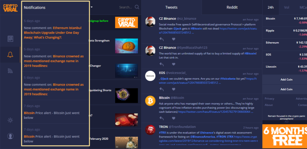Switch to the Reddit tab
Viewport: 307px width, 149px height.
(232, 8)
